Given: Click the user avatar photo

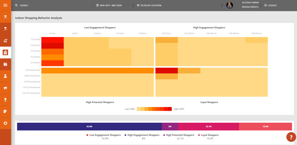Looking at the screenshot, I should (x=230, y=5).
